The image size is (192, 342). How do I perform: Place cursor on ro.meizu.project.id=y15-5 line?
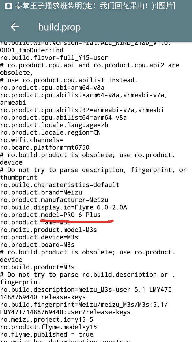point(47,320)
